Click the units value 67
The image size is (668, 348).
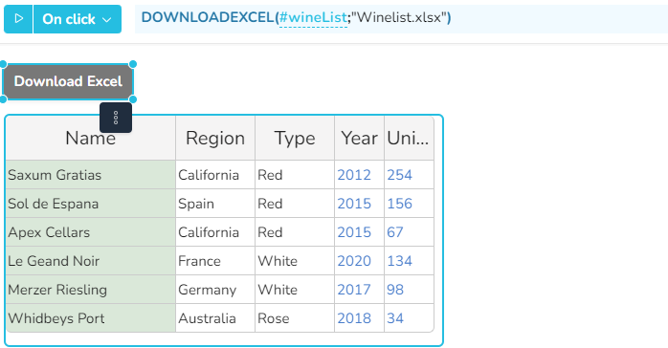tap(409, 232)
